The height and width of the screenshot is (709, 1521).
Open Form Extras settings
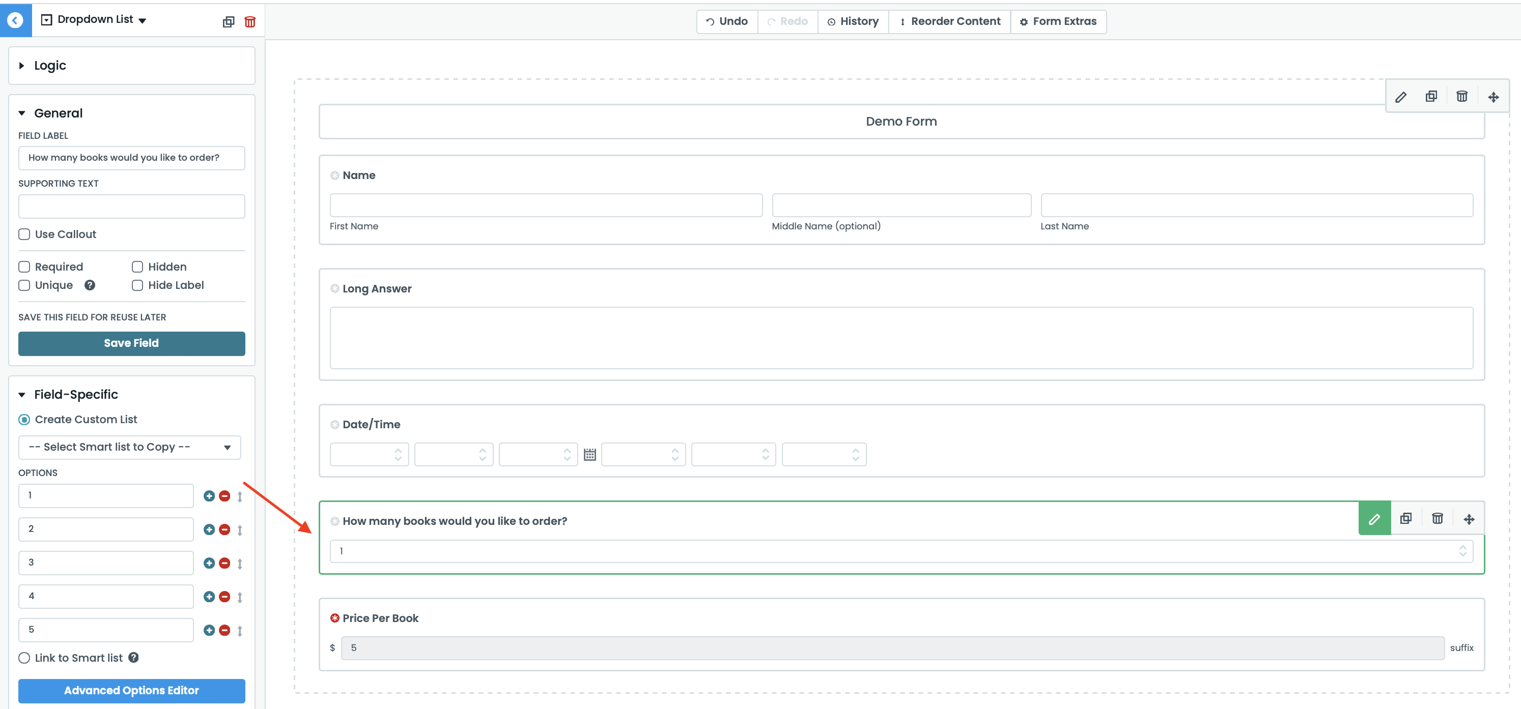1058,21
